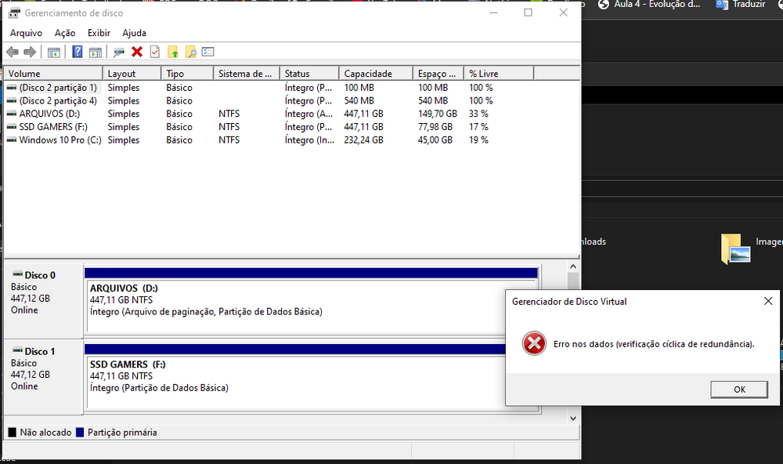Click the properties checkmark page icon
The height and width of the screenshot is (464, 783).
coord(155,53)
